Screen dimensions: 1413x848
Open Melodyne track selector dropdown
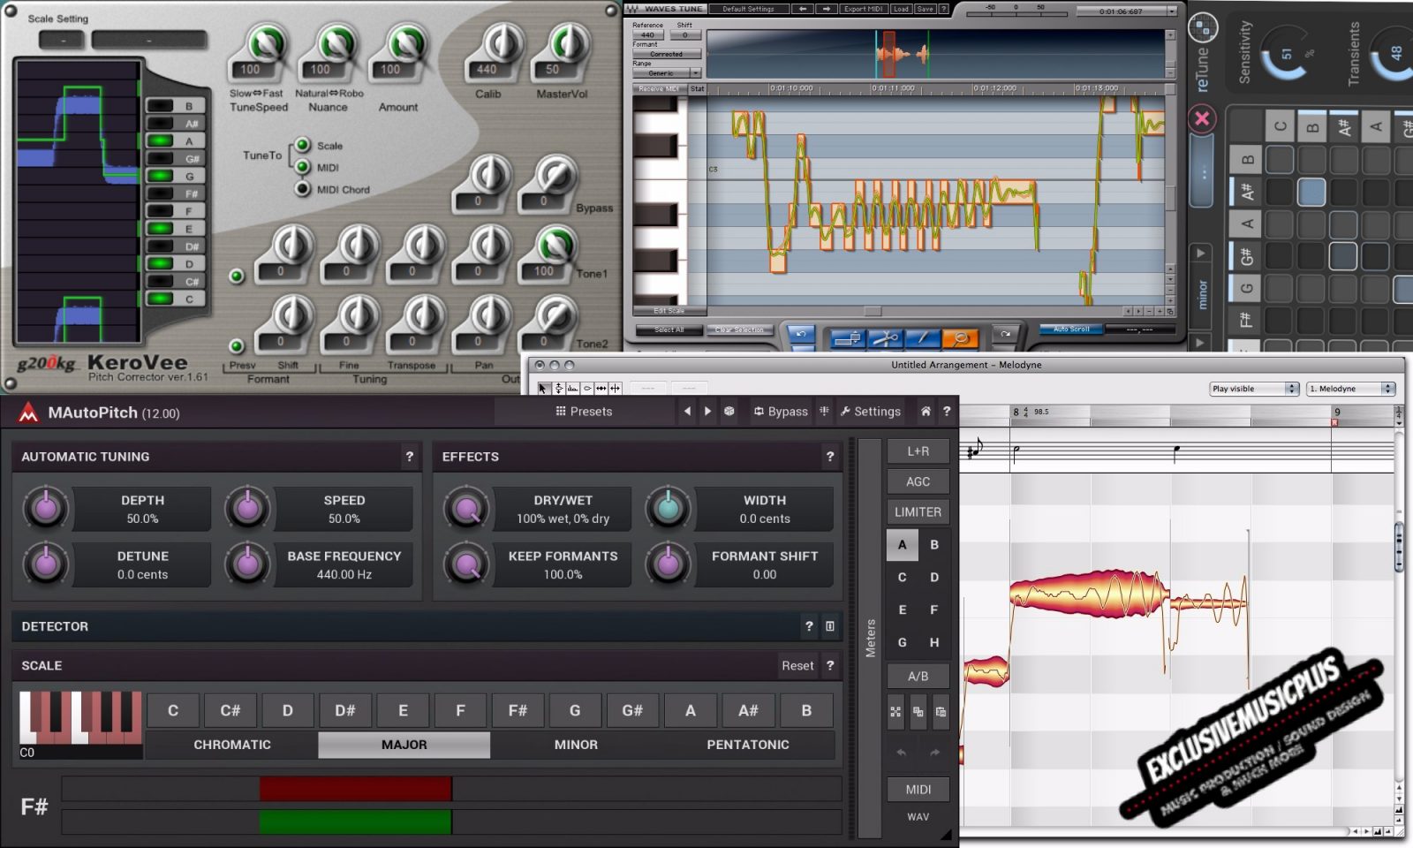(x=1350, y=389)
